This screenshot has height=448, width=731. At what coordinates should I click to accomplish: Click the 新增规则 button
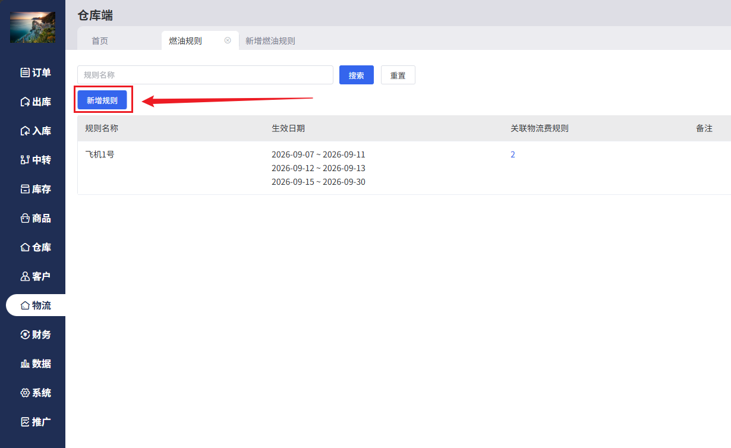[x=102, y=100]
